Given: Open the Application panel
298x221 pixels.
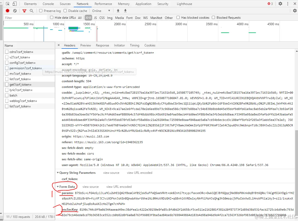Looking at the screenshot, I should click(x=144, y=4).
